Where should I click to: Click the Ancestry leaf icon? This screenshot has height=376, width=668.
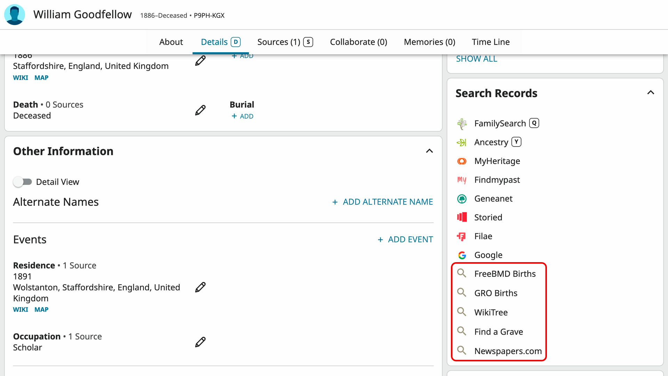click(x=462, y=142)
